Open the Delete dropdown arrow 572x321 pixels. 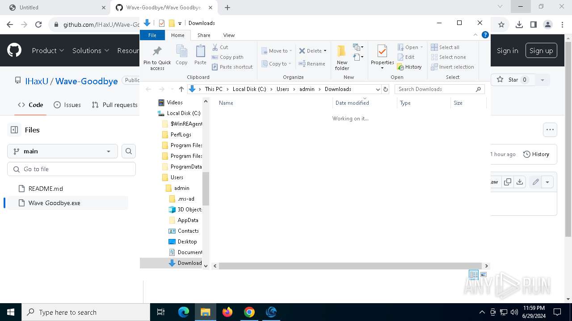pos(325,51)
